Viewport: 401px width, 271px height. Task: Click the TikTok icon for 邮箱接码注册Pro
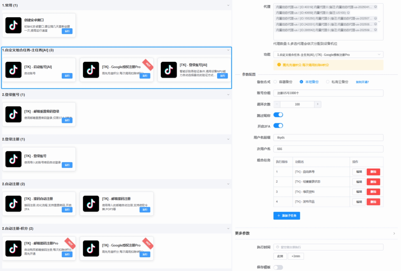[13, 248]
